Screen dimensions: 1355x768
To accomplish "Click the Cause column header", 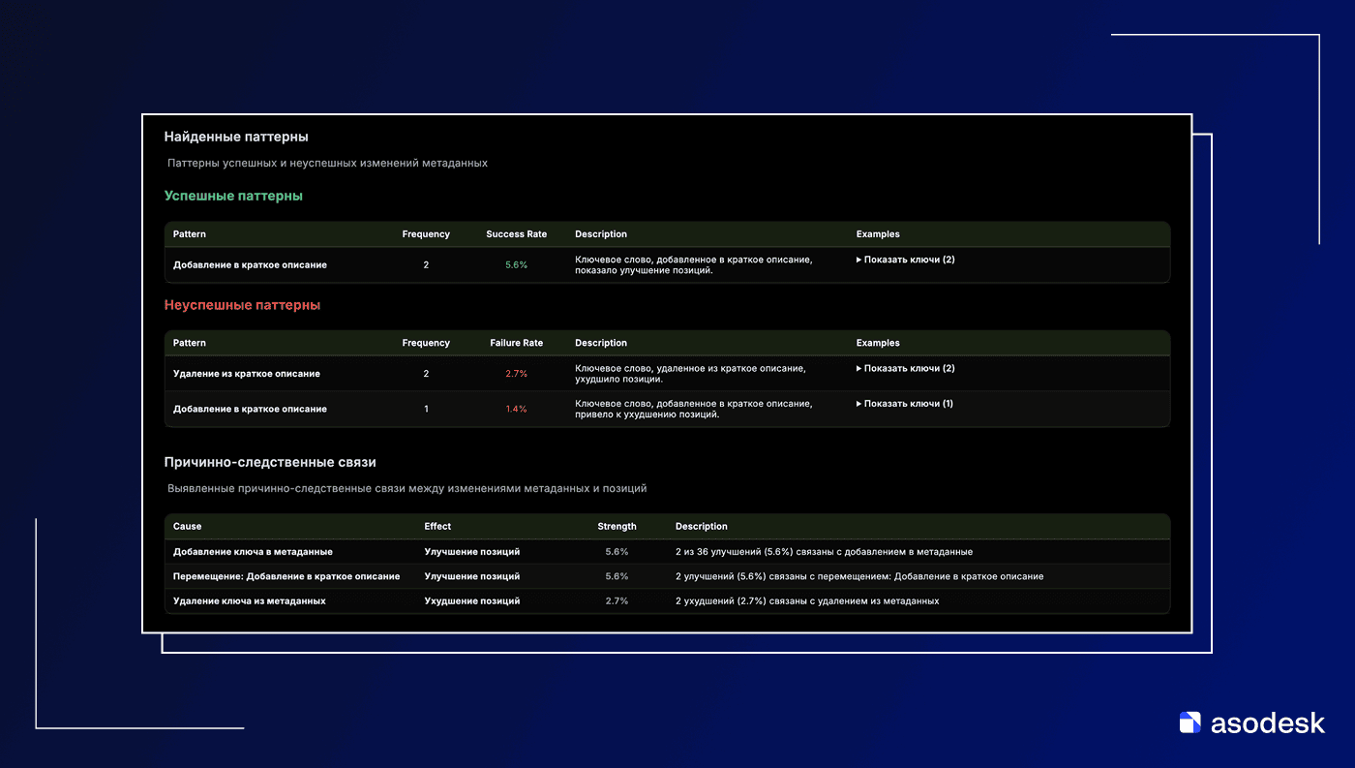I will pos(187,527).
